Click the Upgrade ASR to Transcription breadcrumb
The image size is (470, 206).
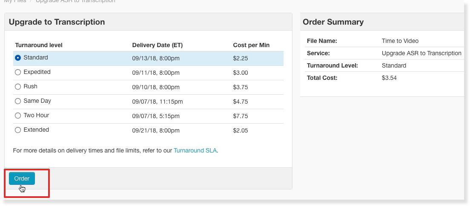point(75,1)
